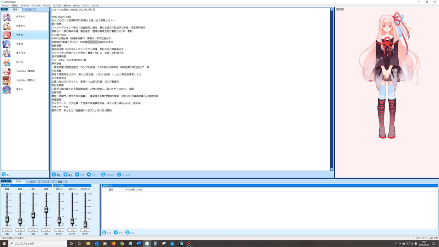
Task: Play the text with 再生 button
Action: 56,175
